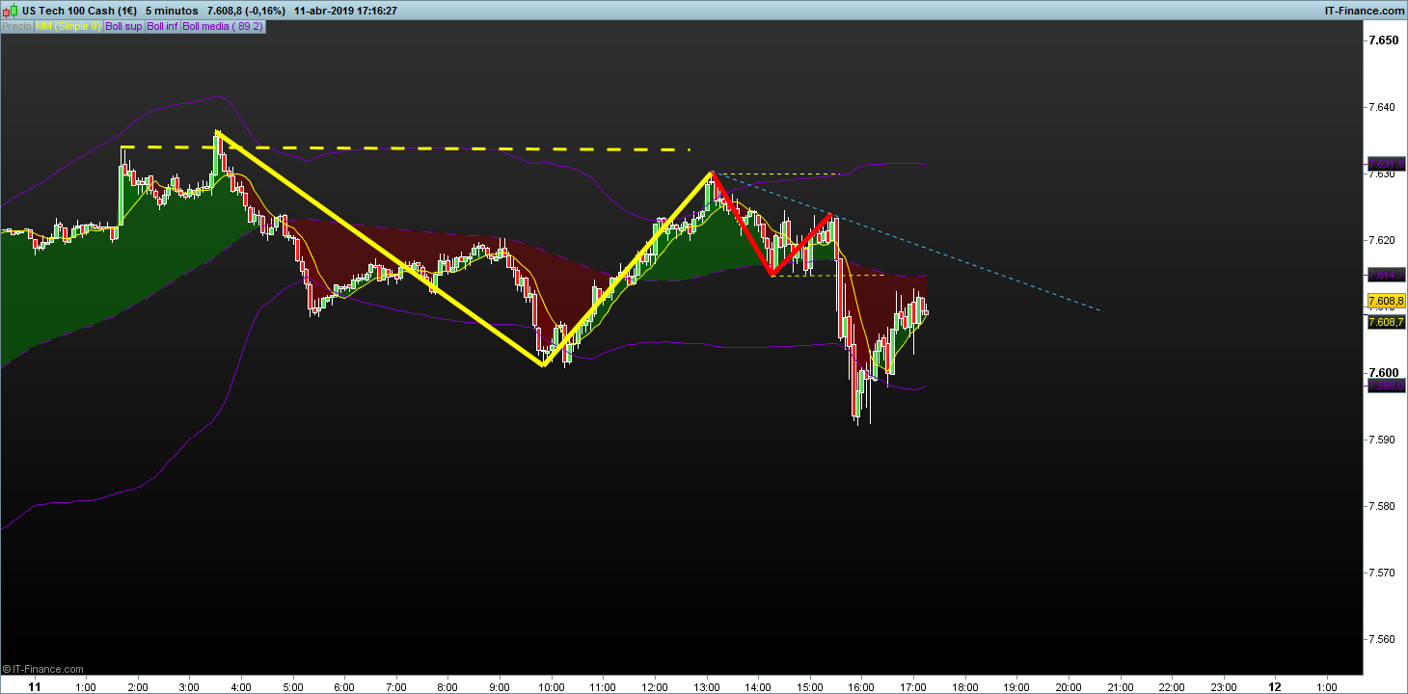Click the US Tech 100 Cash (1€) instrument name
The width and height of the screenshot is (1408, 694).
pos(79,11)
